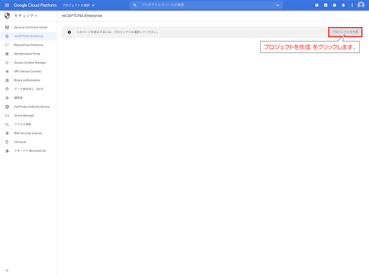Open 鍵管理 key management
This screenshot has width=369, height=276.
tap(18, 98)
